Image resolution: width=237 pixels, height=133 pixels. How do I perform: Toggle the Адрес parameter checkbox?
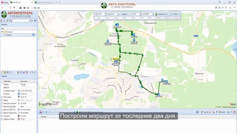click(2, 100)
